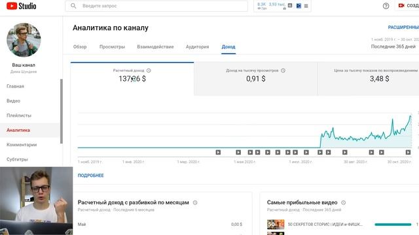Click the channel avatar picture
Image resolution: width=419 pixels, height=235 pixels.
(24, 40)
